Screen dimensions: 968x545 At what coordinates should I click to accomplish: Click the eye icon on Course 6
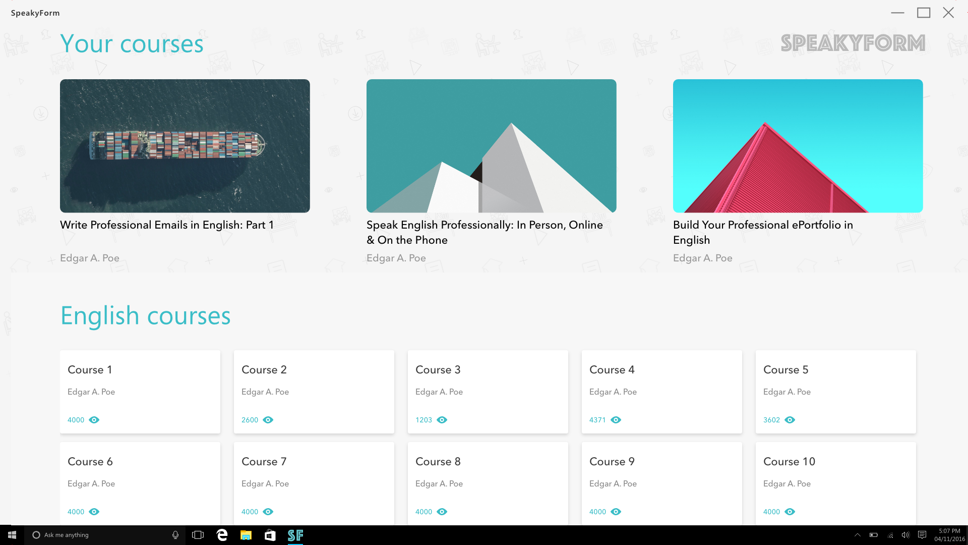coord(94,512)
